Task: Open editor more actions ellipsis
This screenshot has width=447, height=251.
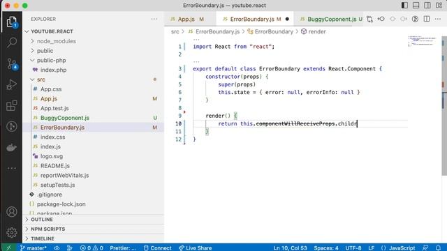Action: (x=438, y=19)
